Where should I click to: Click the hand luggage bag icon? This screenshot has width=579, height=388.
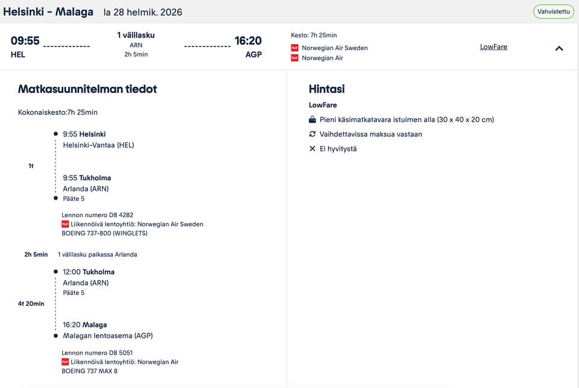tap(312, 119)
